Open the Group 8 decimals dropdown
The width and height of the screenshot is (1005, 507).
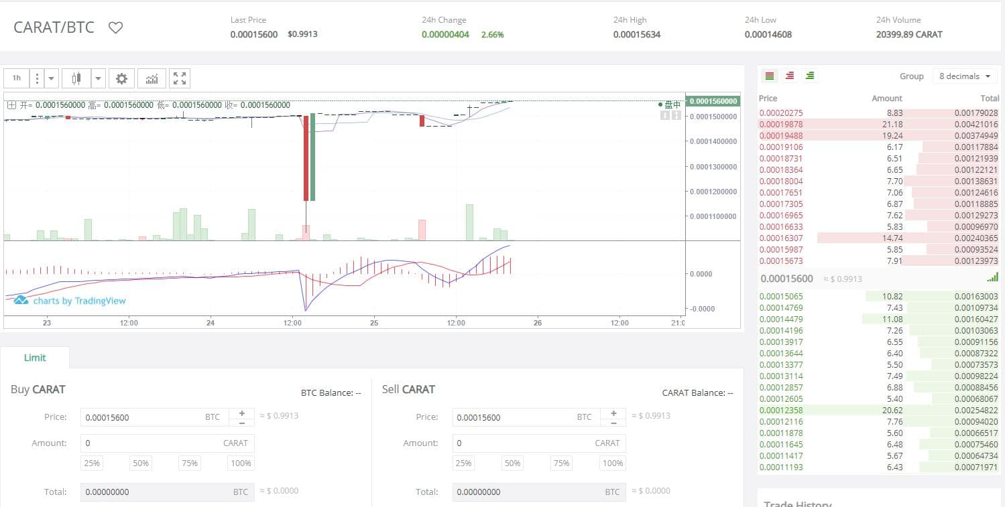(x=964, y=76)
